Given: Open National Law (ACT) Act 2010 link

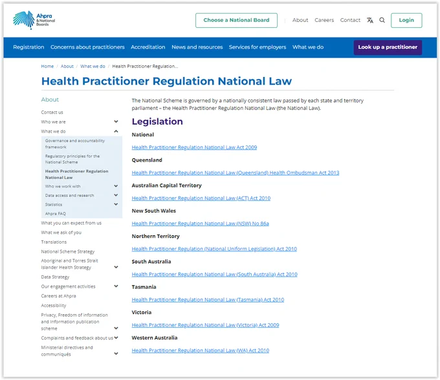Looking at the screenshot, I should [201, 198].
